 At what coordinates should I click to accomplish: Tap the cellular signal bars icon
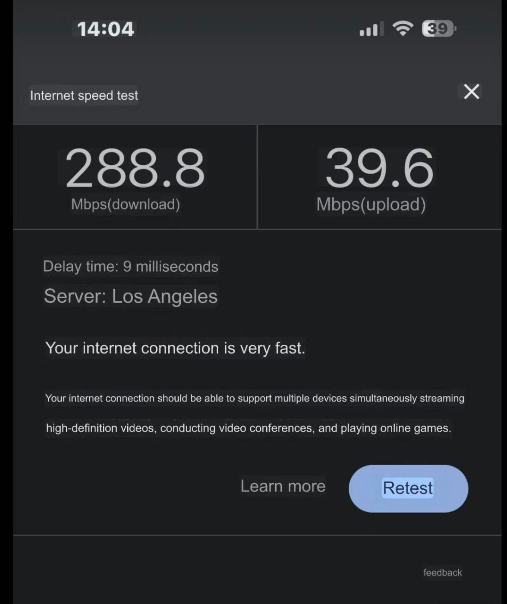coord(371,29)
